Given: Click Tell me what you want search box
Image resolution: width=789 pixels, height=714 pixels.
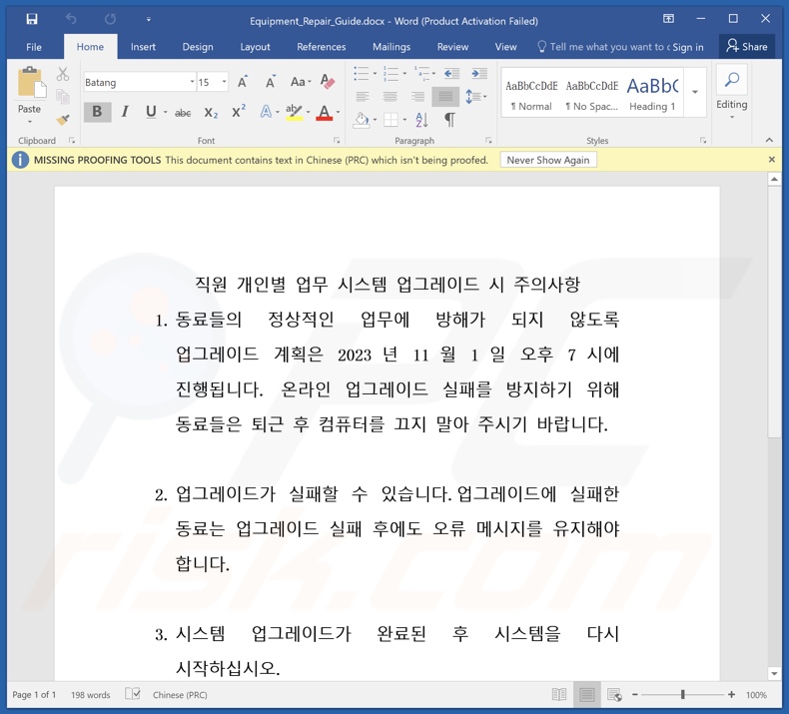Looking at the screenshot, I should click(x=605, y=47).
